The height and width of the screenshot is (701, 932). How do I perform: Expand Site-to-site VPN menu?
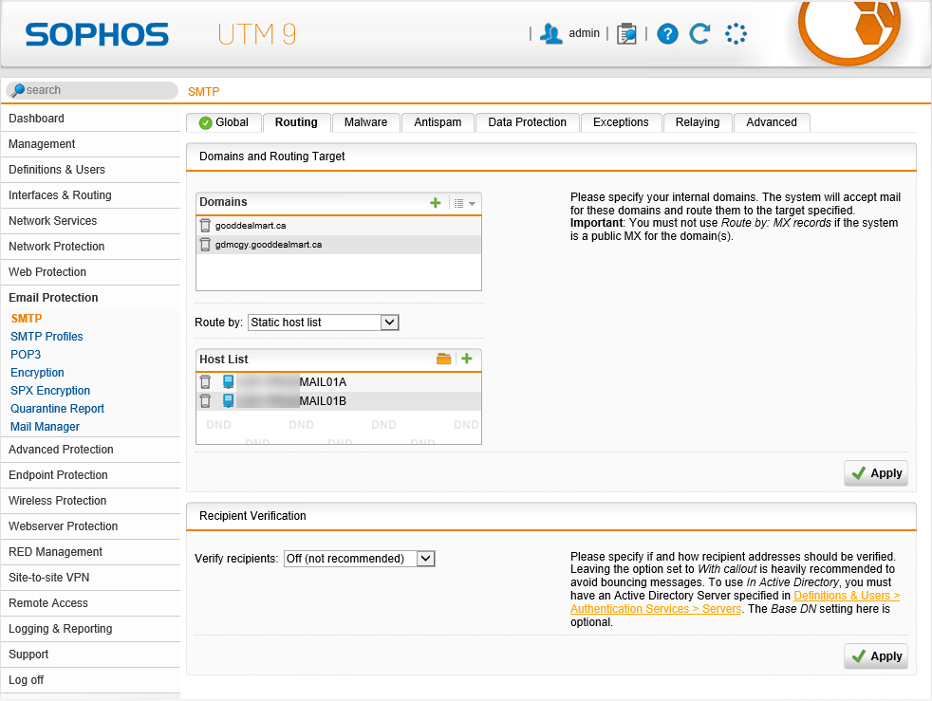[91, 578]
